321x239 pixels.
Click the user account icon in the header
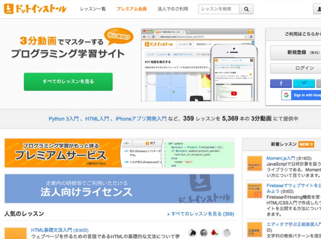(x=318, y=9)
